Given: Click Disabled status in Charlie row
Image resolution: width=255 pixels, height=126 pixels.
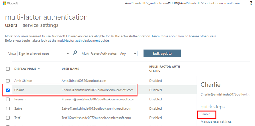Looking at the screenshot, I should (155, 90).
